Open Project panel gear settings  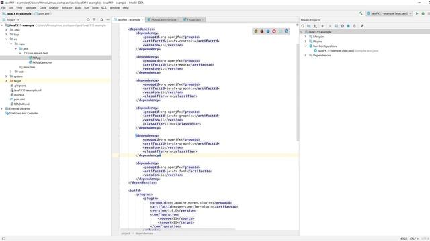pos(101,19)
